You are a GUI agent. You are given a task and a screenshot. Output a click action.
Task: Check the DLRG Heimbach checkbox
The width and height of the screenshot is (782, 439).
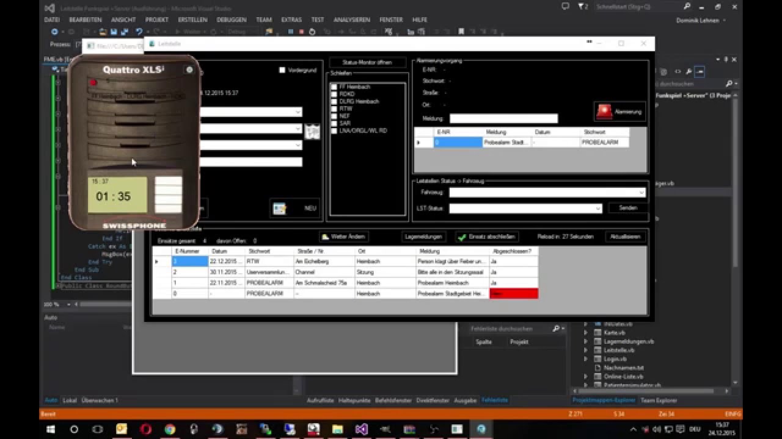[334, 102]
